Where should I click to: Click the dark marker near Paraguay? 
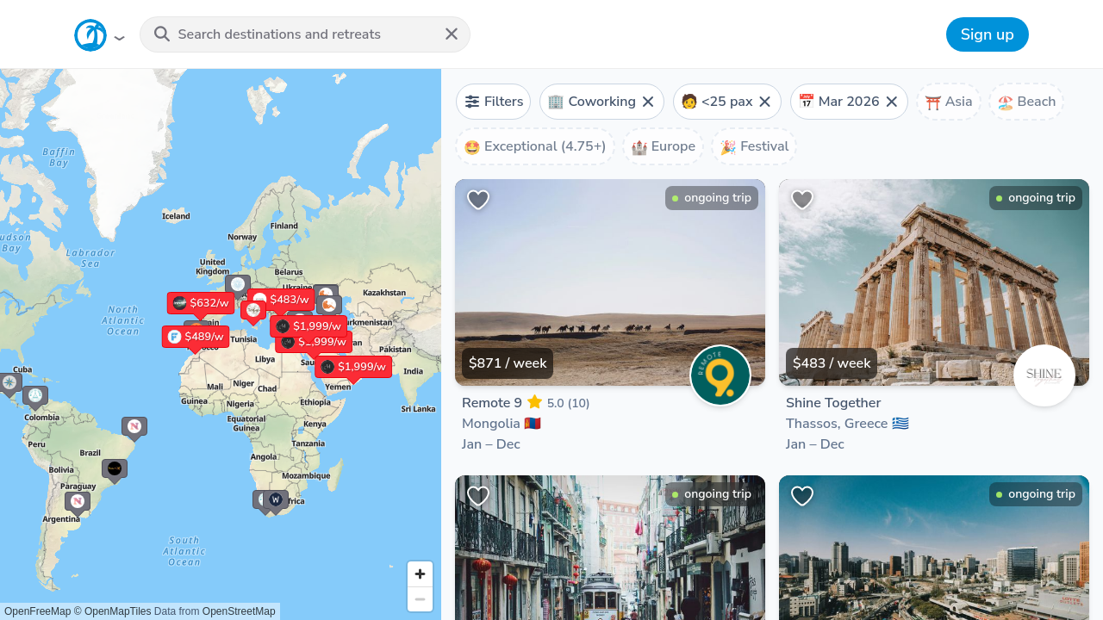115,469
